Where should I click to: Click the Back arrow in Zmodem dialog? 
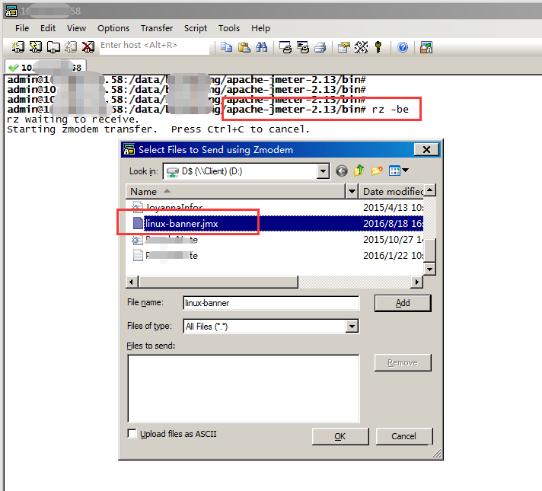[342, 171]
